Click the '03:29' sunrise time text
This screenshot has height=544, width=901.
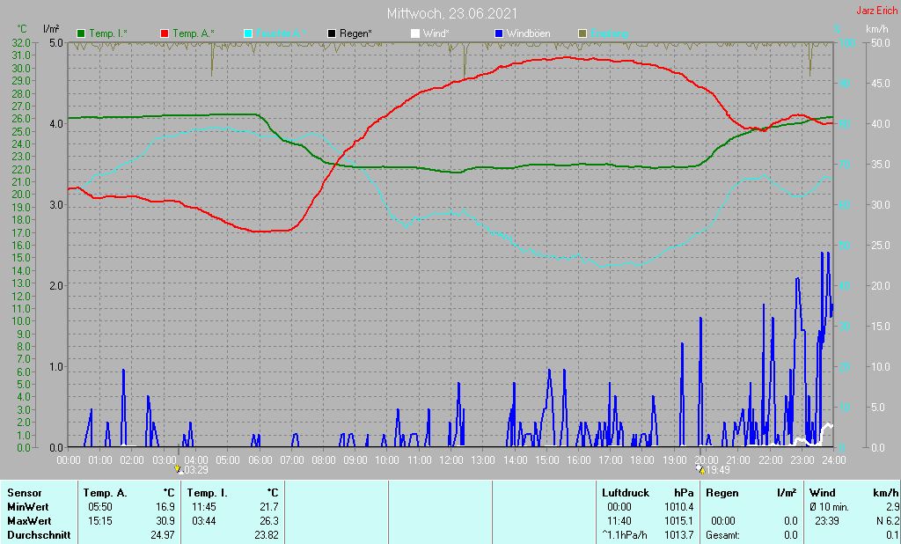coord(196,470)
